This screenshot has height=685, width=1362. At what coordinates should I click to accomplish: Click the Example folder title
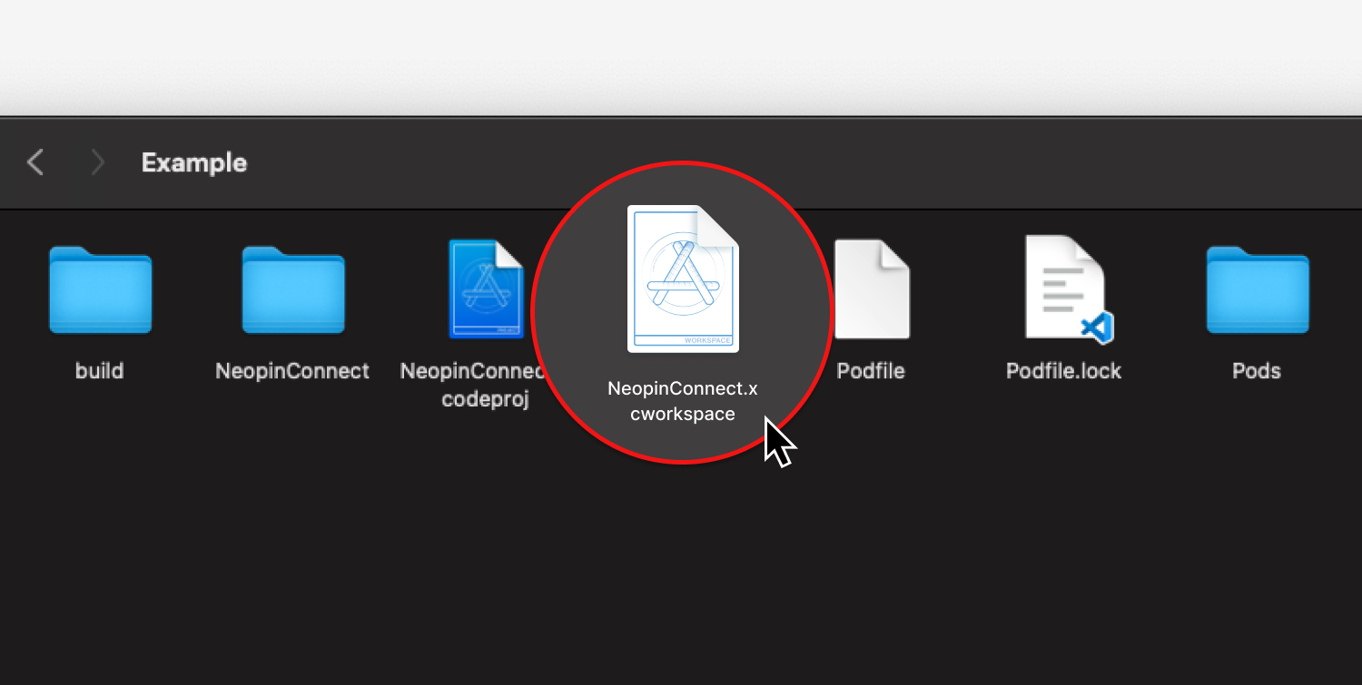point(194,163)
